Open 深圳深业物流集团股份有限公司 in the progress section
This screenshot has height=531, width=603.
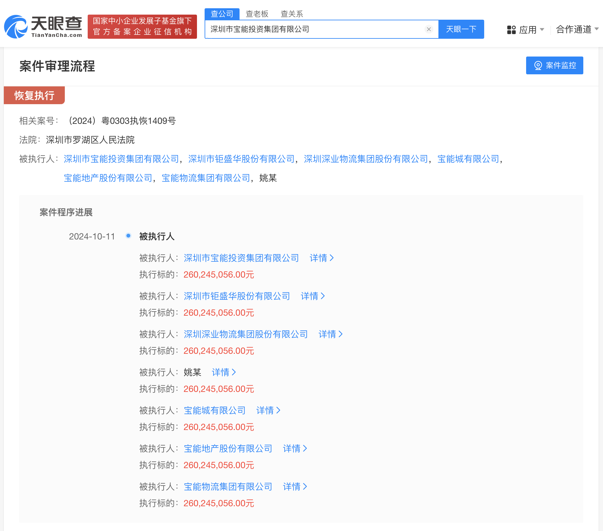point(246,334)
